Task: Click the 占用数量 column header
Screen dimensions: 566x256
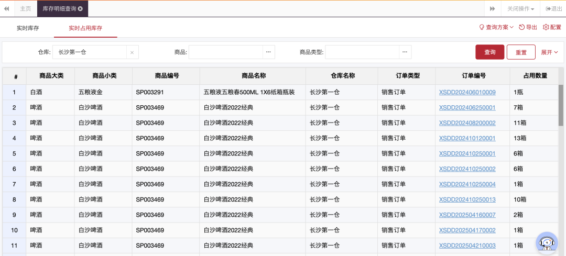Action: click(x=534, y=76)
